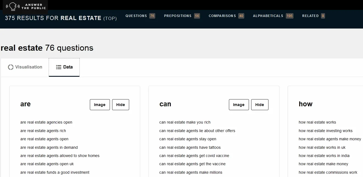
Task: Jump to the Prepositions section
Action: (x=182, y=16)
